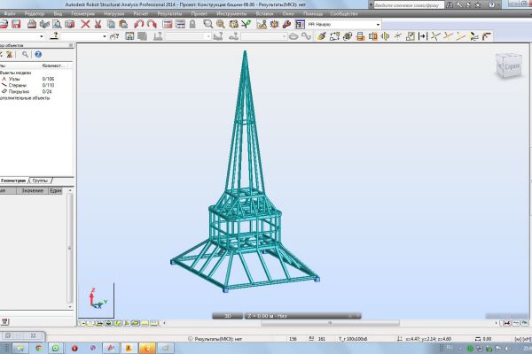Click the 3D view mode button

point(227,316)
